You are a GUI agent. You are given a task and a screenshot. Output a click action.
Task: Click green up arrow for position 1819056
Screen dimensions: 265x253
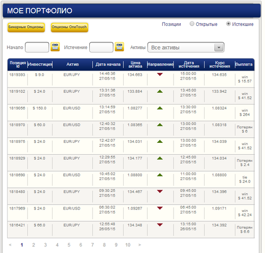pos(160,108)
